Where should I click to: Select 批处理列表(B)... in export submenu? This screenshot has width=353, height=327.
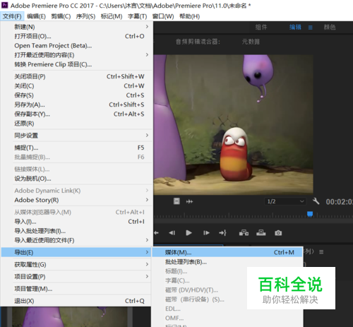coord(227,262)
